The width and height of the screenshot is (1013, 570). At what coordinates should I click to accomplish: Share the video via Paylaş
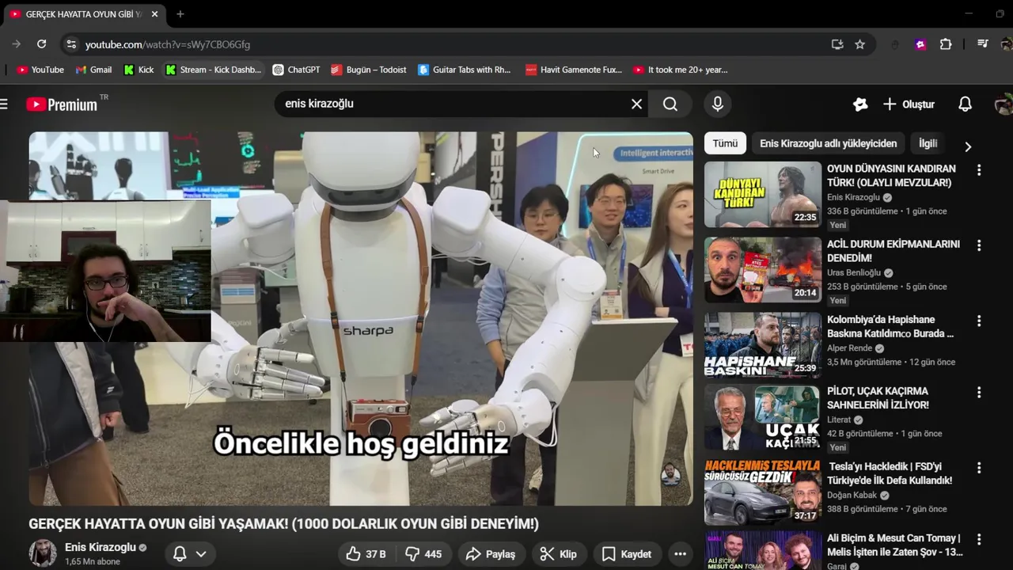[491, 554]
